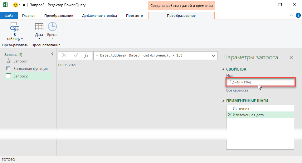Click the smiley feedback icon

pyautogui.click(x=15, y=5)
